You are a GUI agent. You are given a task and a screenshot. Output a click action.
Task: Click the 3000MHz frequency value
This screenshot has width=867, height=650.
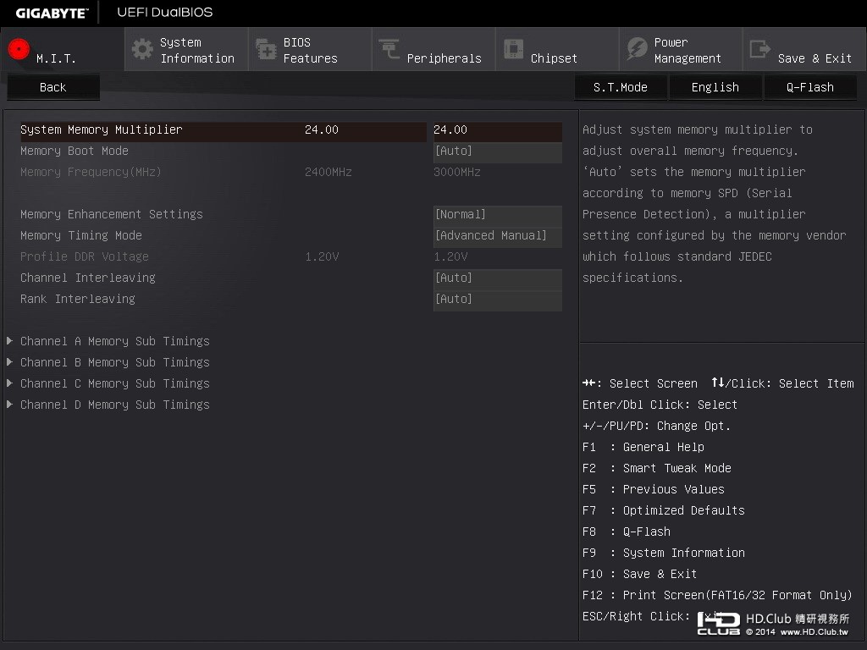[x=456, y=172]
